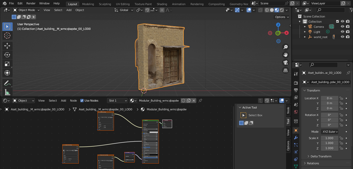Toggle the Collection checkbox in the outliner
This screenshot has width=353, height=169.
coord(337,21)
